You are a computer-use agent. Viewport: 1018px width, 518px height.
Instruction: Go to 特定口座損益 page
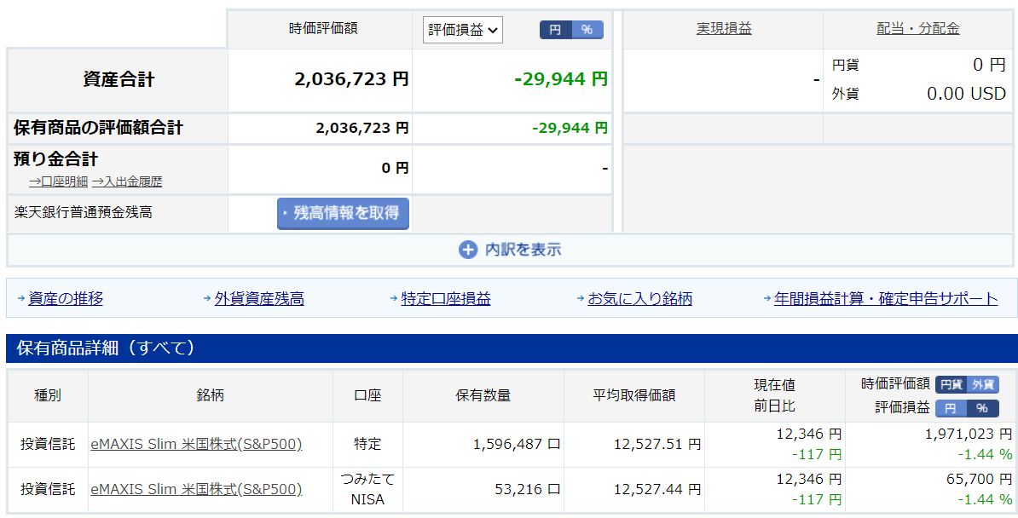pos(446,298)
